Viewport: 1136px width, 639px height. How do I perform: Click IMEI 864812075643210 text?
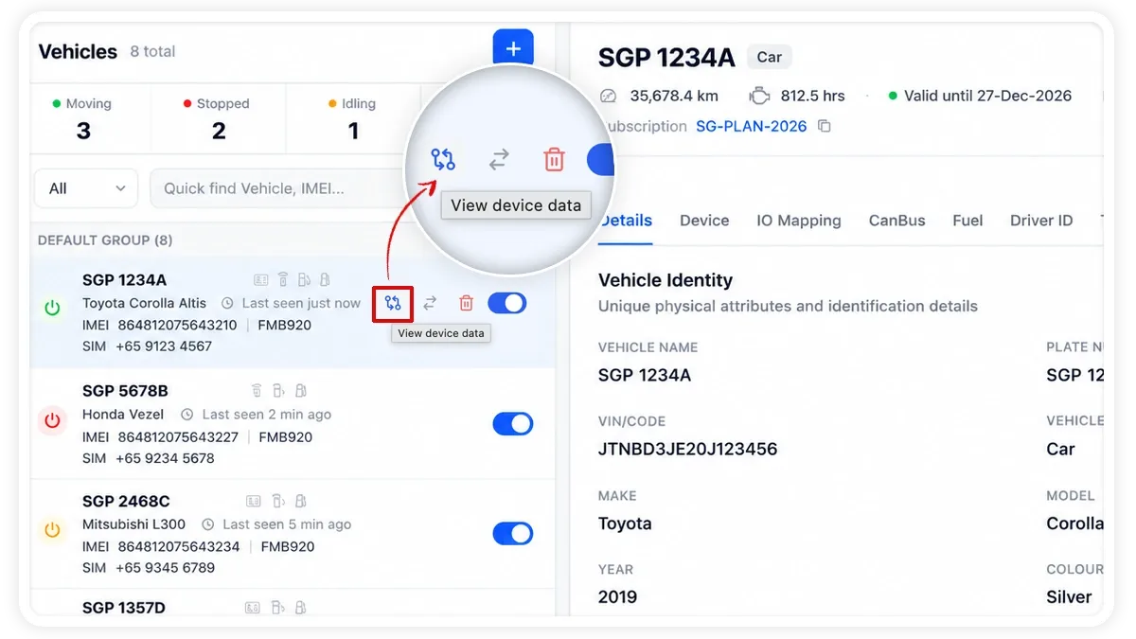click(160, 325)
